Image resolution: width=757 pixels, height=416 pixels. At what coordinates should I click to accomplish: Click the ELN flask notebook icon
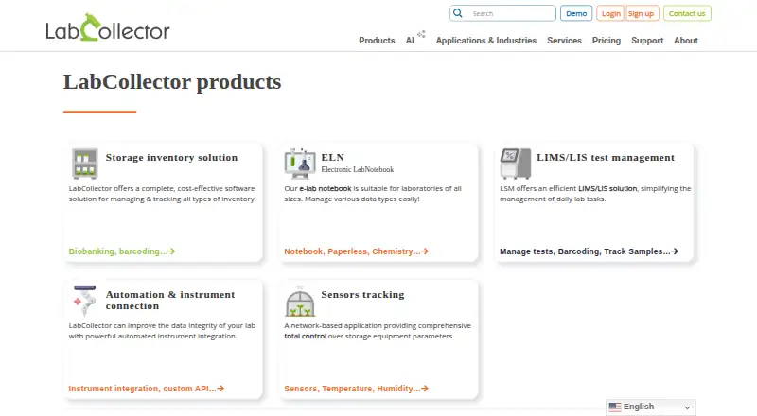point(300,164)
